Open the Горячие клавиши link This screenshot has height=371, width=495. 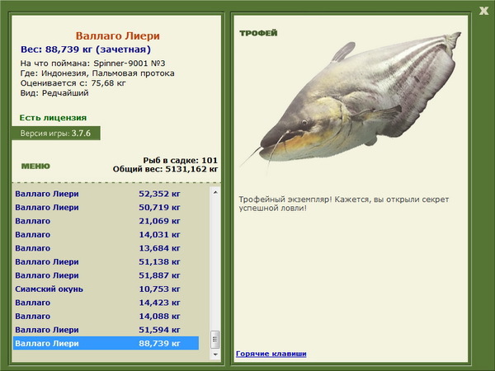[x=271, y=354]
